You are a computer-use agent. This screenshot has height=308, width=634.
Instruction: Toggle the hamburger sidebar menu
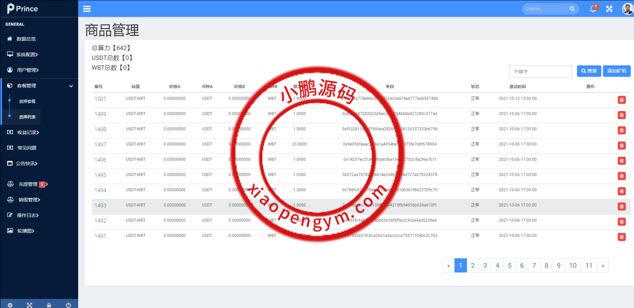tap(87, 9)
